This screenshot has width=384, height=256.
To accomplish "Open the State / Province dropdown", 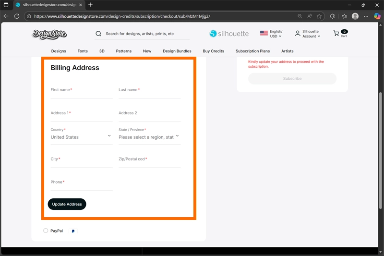I will [149, 137].
